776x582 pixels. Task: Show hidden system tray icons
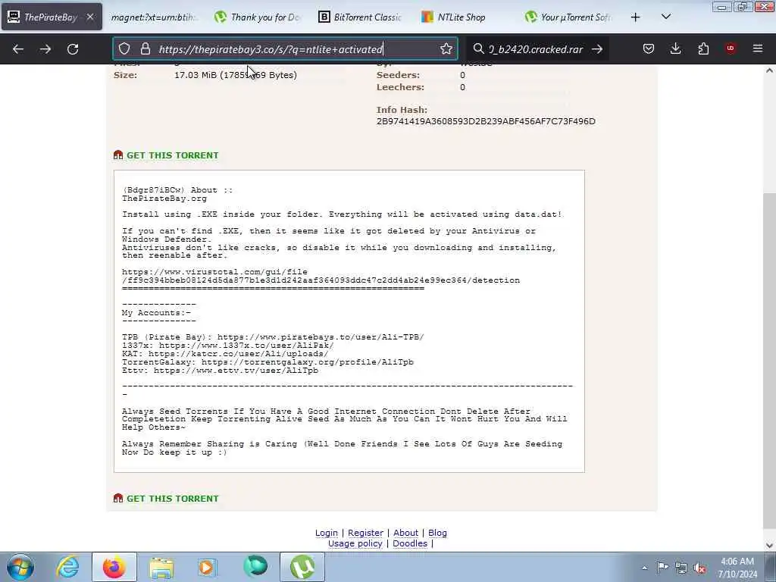pos(644,568)
